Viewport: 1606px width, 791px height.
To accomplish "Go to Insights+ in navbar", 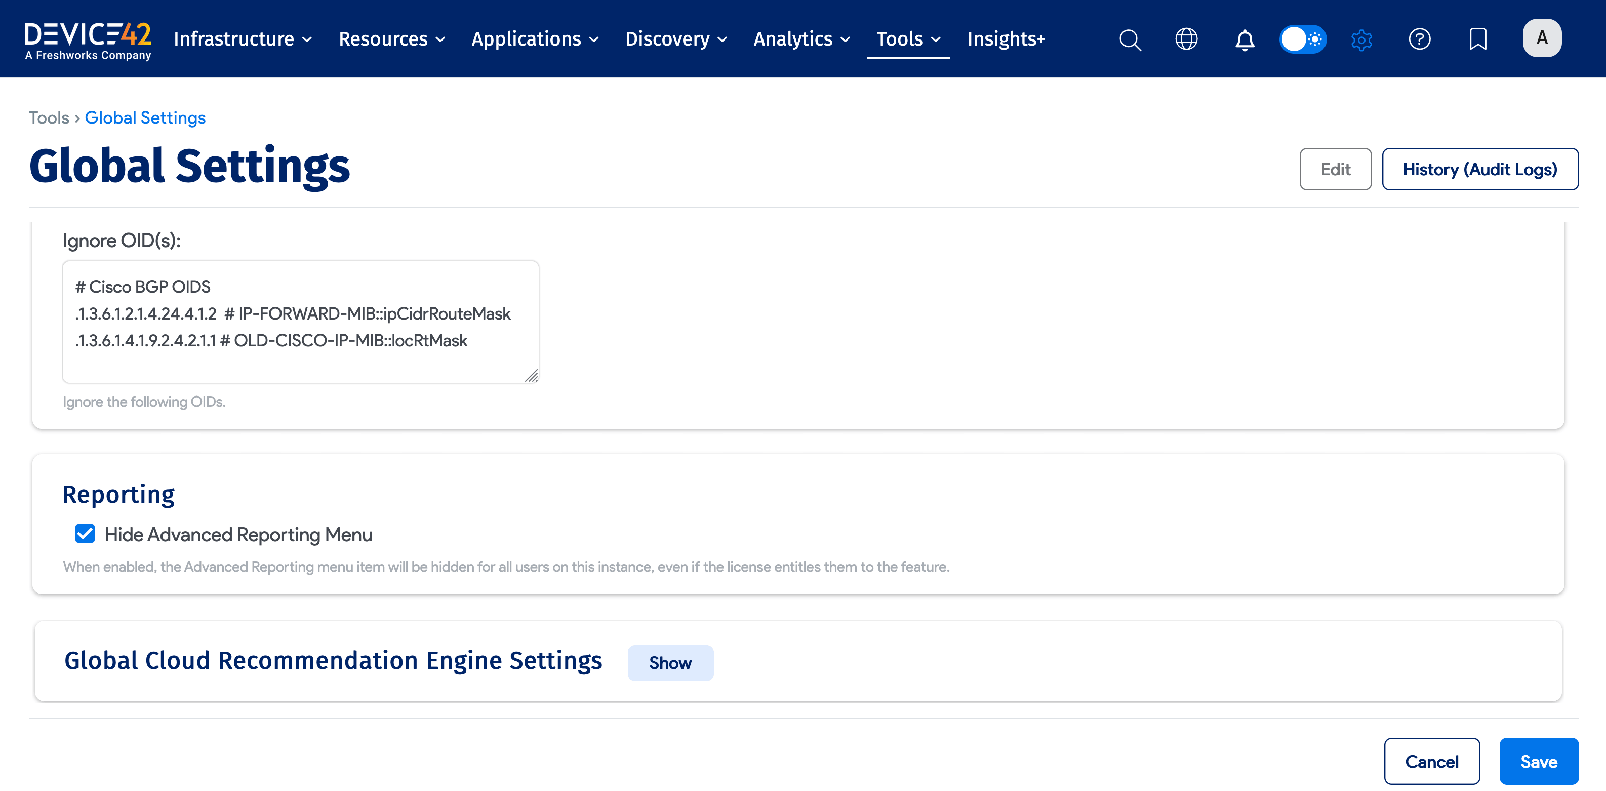I will pos(1006,39).
